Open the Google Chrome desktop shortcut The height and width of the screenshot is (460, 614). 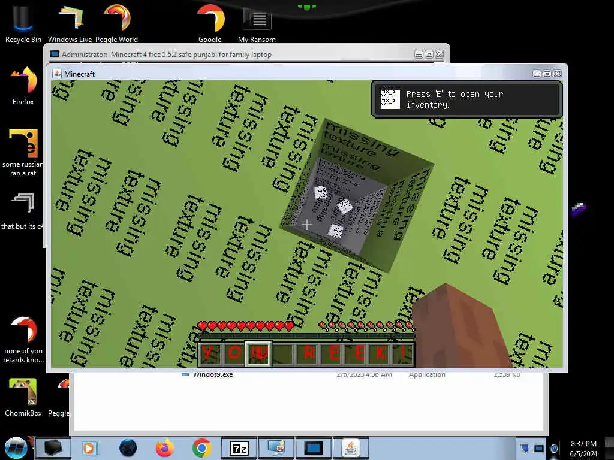click(x=210, y=23)
